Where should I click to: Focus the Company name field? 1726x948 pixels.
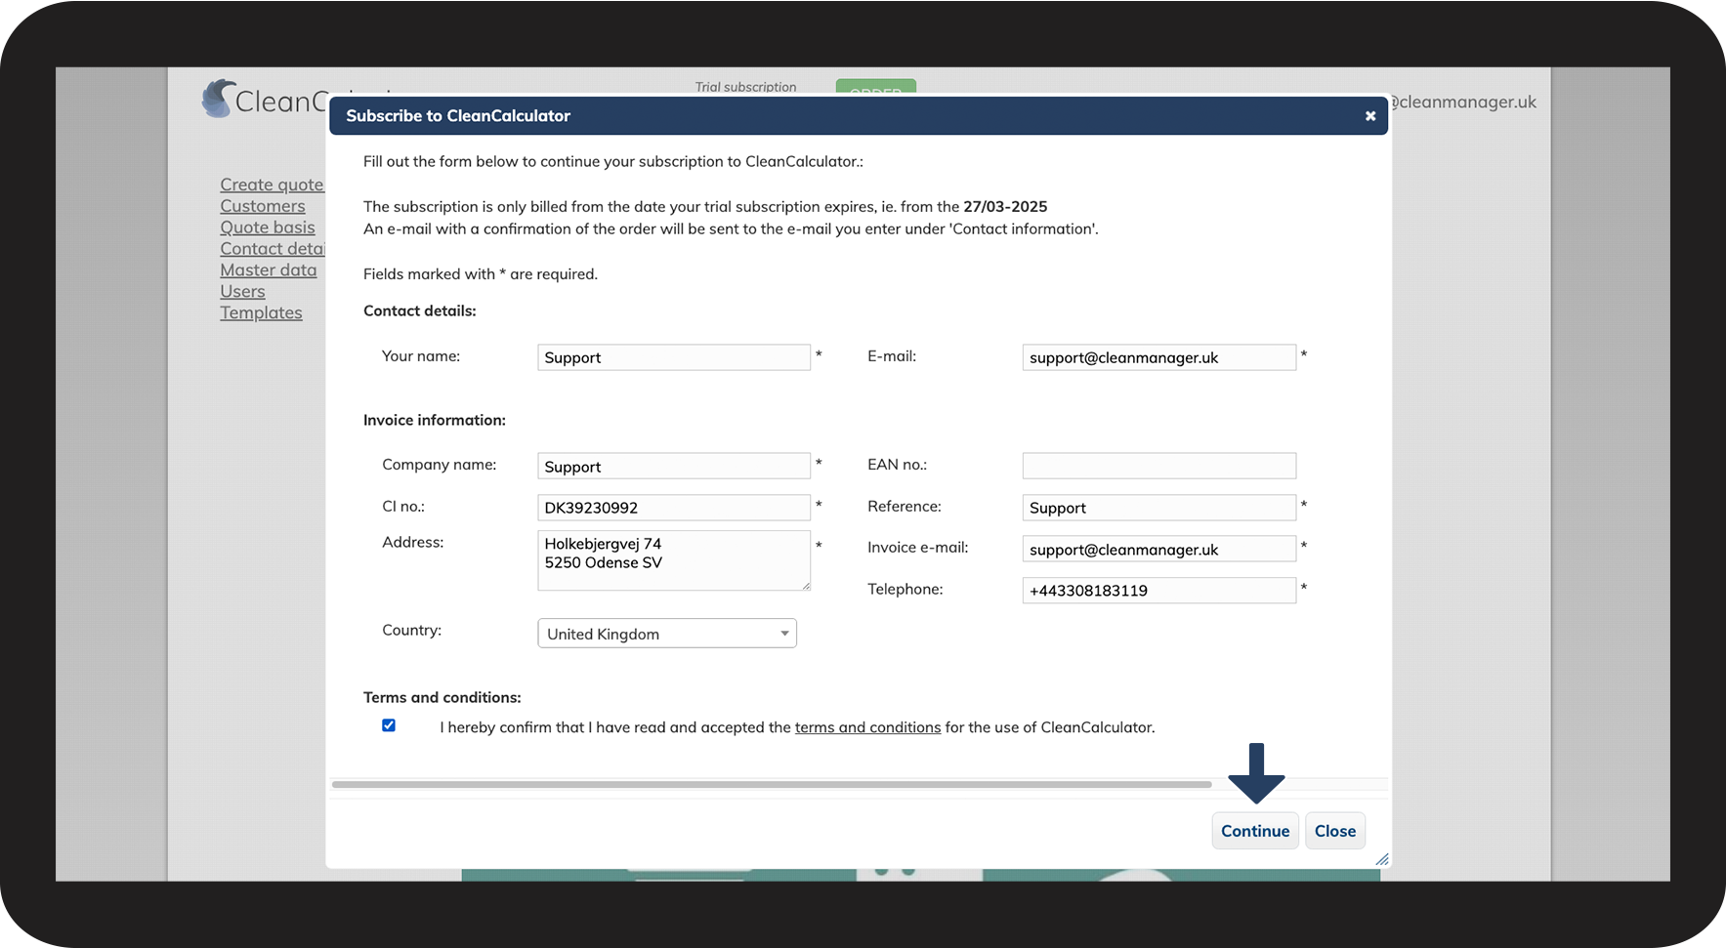673,467
